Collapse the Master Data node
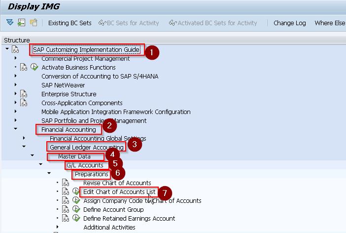The height and width of the screenshot is (233, 346). pyautogui.click(x=32, y=155)
